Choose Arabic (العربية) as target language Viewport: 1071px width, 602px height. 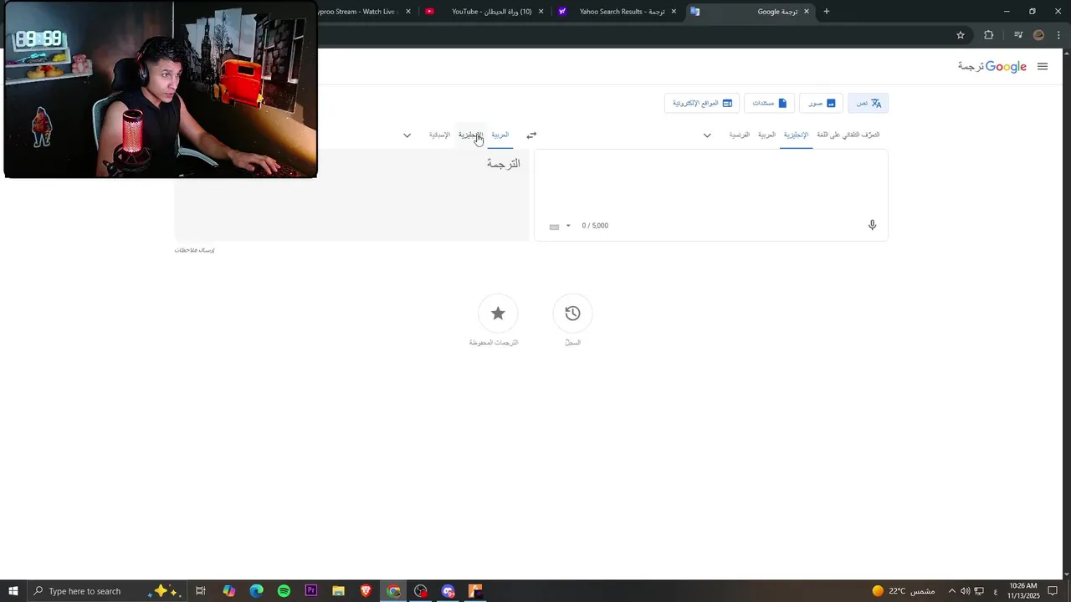(500, 135)
